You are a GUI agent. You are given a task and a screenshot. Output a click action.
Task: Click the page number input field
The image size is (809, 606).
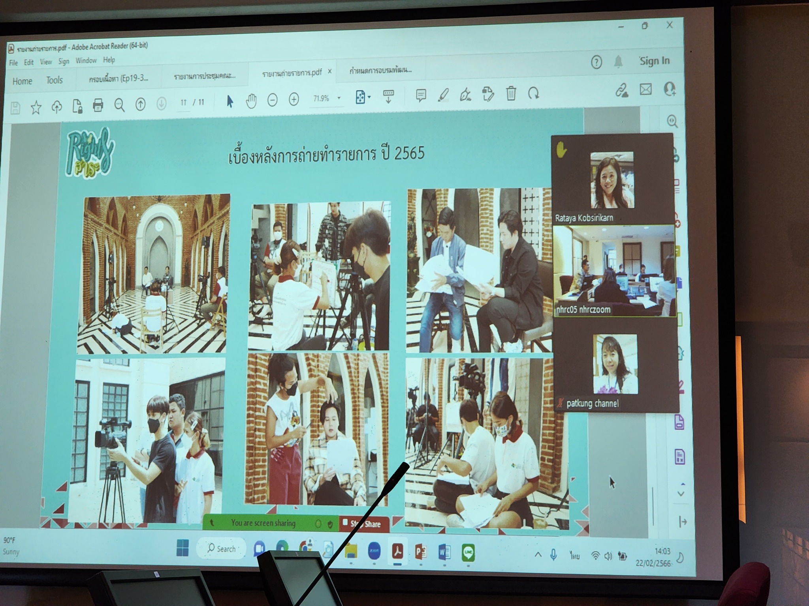click(183, 103)
